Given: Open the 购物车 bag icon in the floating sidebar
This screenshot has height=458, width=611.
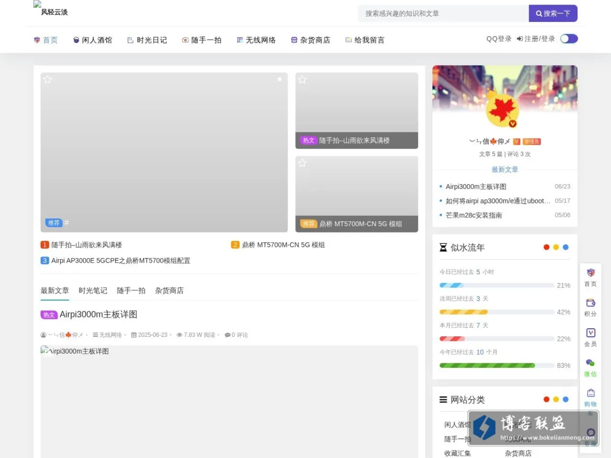Looking at the screenshot, I should [x=591, y=393].
